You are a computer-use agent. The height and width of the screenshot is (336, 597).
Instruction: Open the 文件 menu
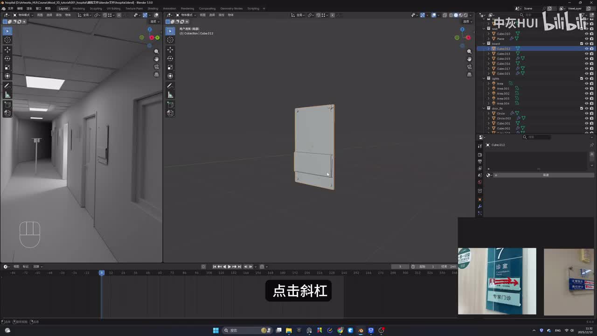(x=10, y=8)
